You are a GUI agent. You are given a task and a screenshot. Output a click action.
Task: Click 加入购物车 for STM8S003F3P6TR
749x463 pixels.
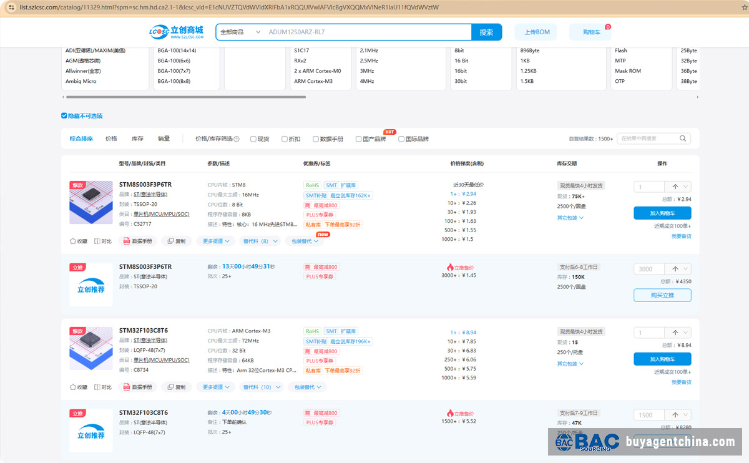pos(662,213)
